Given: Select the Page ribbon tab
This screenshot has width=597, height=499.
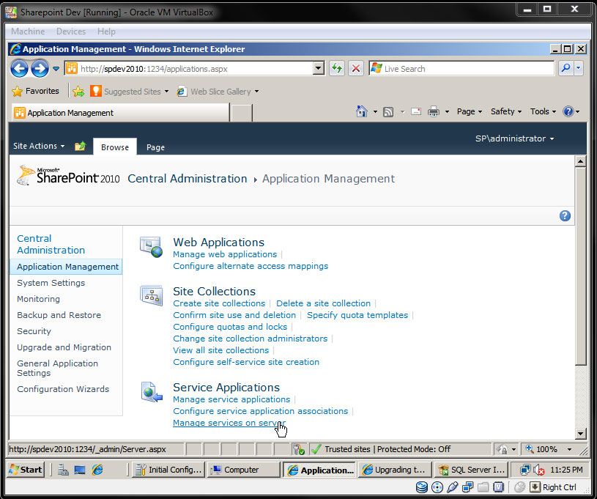Looking at the screenshot, I should pos(155,147).
